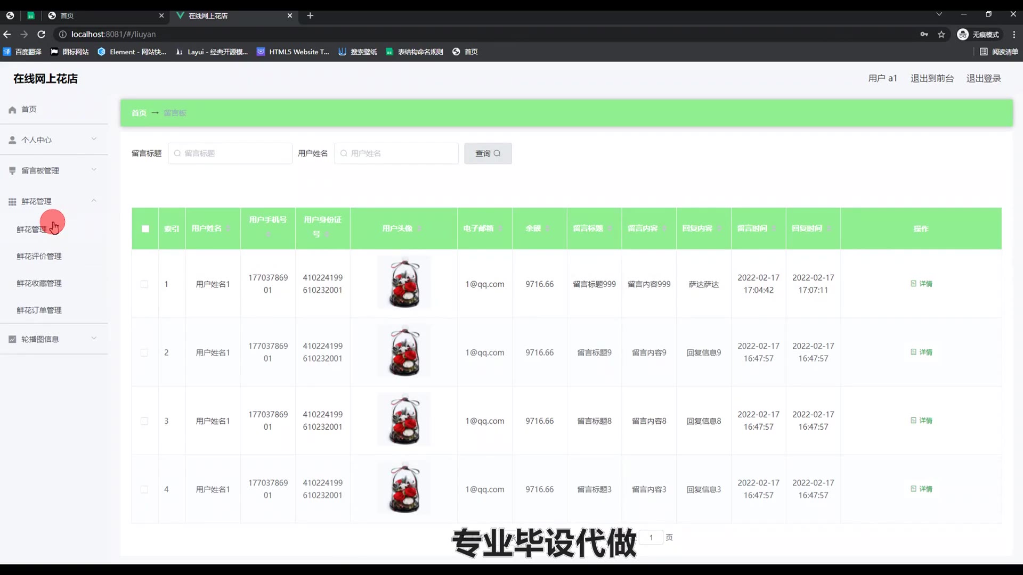Switch to the 首页 browser tab

pos(105,15)
